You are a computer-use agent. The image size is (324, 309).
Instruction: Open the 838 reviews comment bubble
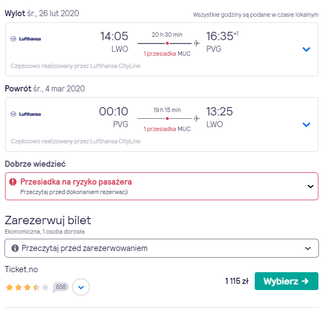tap(60, 287)
